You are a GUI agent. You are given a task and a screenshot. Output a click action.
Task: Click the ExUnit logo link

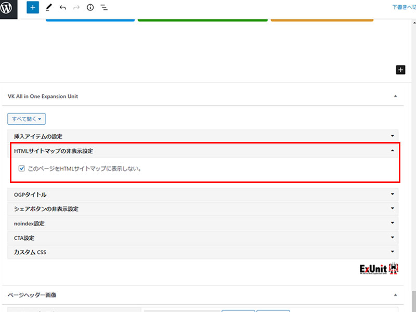click(379, 269)
